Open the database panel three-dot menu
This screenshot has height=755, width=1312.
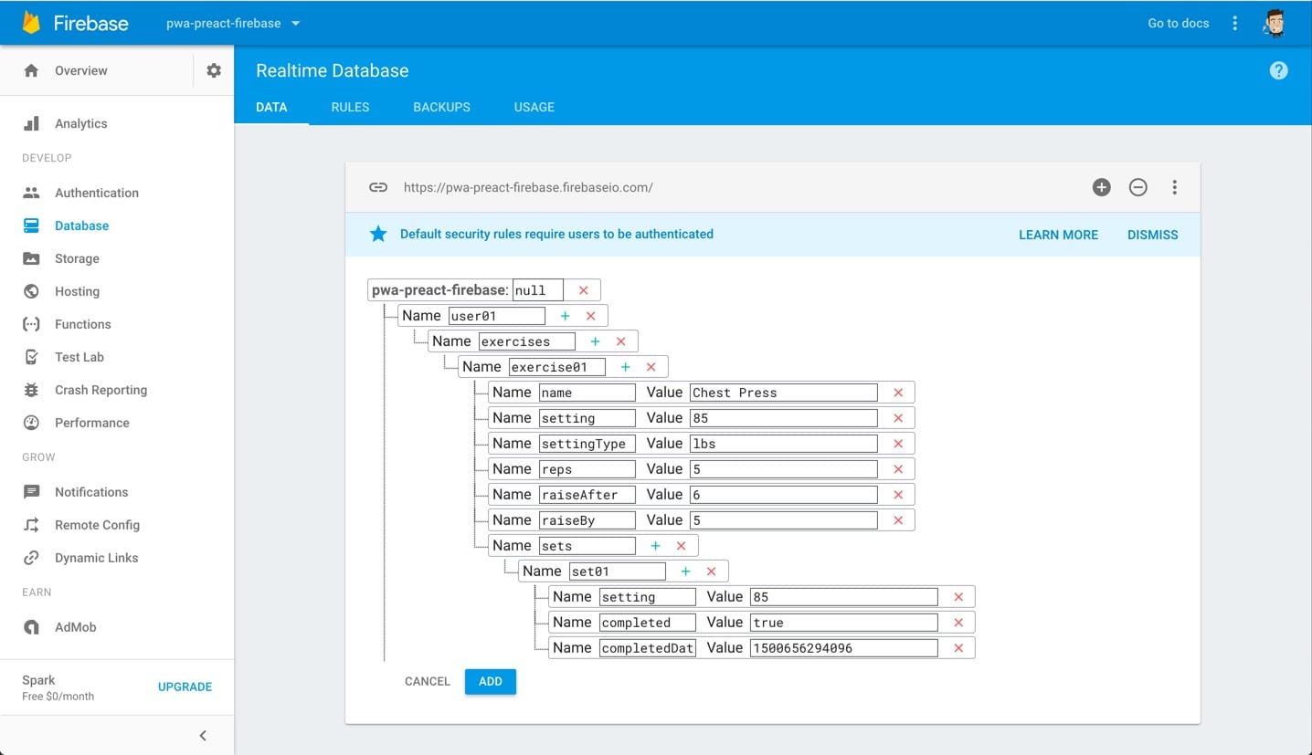click(x=1175, y=187)
